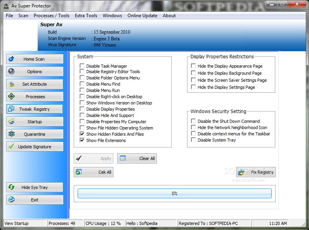
Task: Check Disable Properties My Computer
Action: (82, 121)
